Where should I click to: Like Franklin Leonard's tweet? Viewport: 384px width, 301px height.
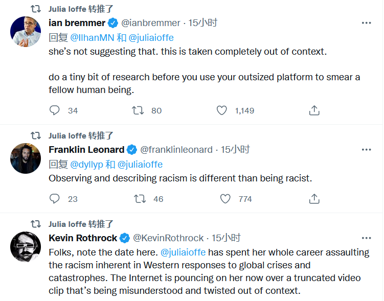[225, 199]
